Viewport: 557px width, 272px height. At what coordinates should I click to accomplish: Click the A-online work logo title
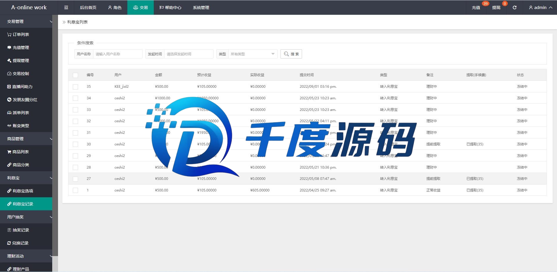point(29,8)
